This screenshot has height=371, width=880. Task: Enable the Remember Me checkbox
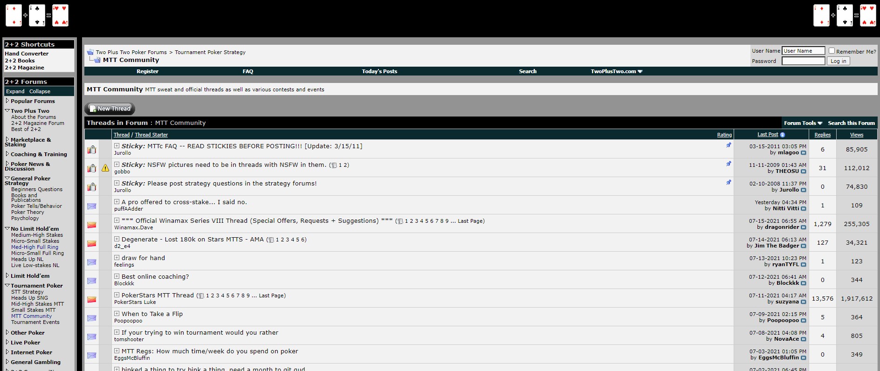pos(832,51)
